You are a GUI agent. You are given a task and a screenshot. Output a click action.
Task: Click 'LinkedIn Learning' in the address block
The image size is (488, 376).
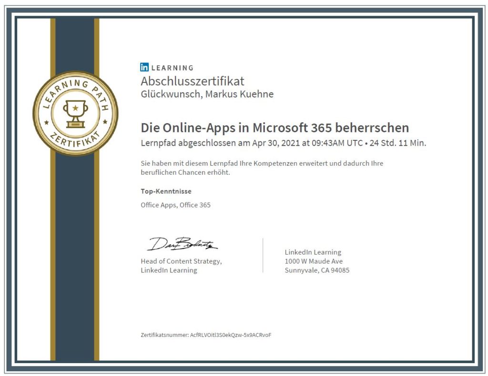tap(313, 252)
